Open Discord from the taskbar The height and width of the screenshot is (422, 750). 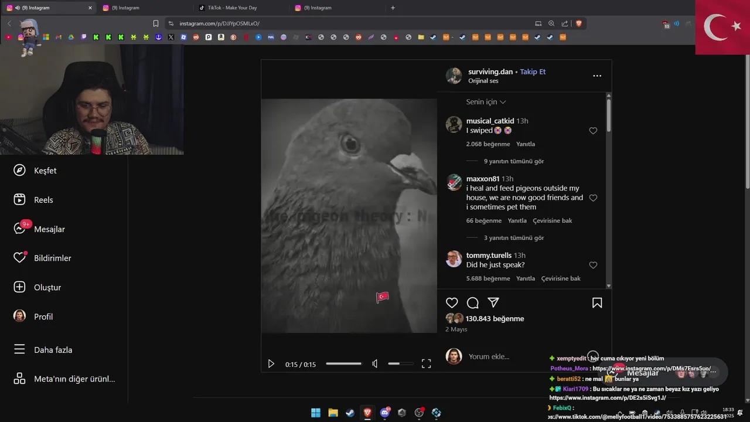[x=385, y=413]
